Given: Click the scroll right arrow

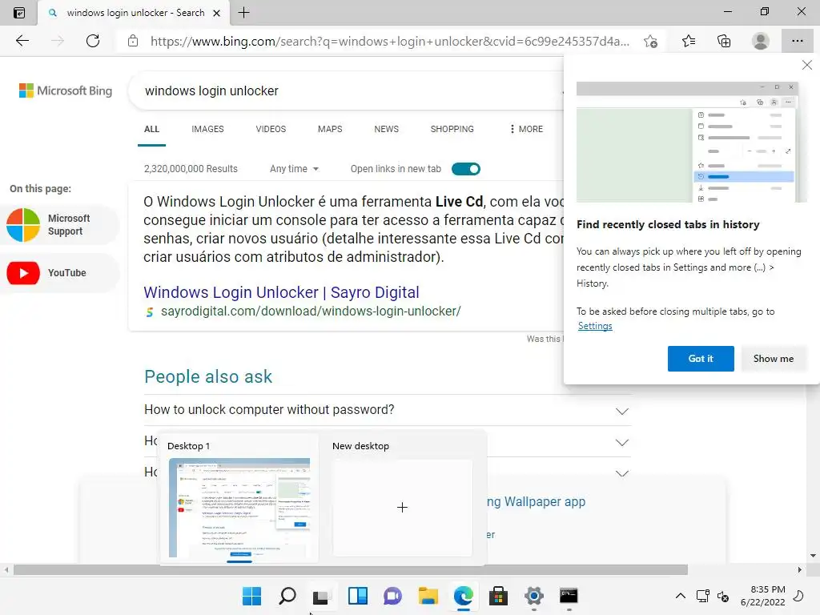Looking at the screenshot, I should (800, 570).
